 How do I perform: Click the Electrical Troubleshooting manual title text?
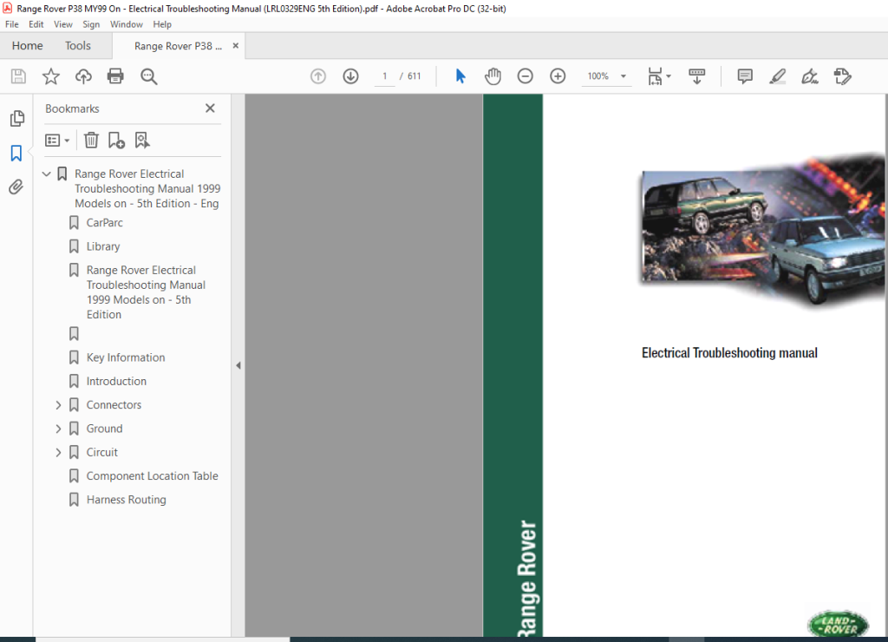coord(729,353)
